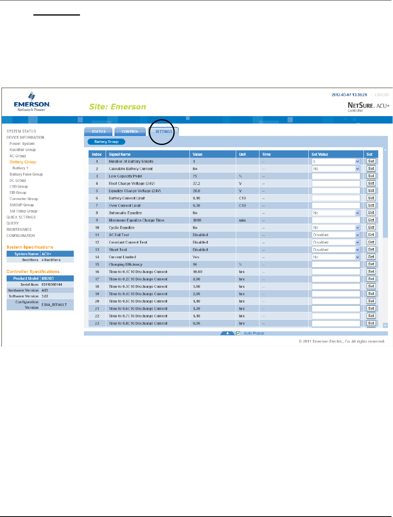Click the LOGOUT link
The width and height of the screenshot is (393, 517).
(x=382, y=95)
